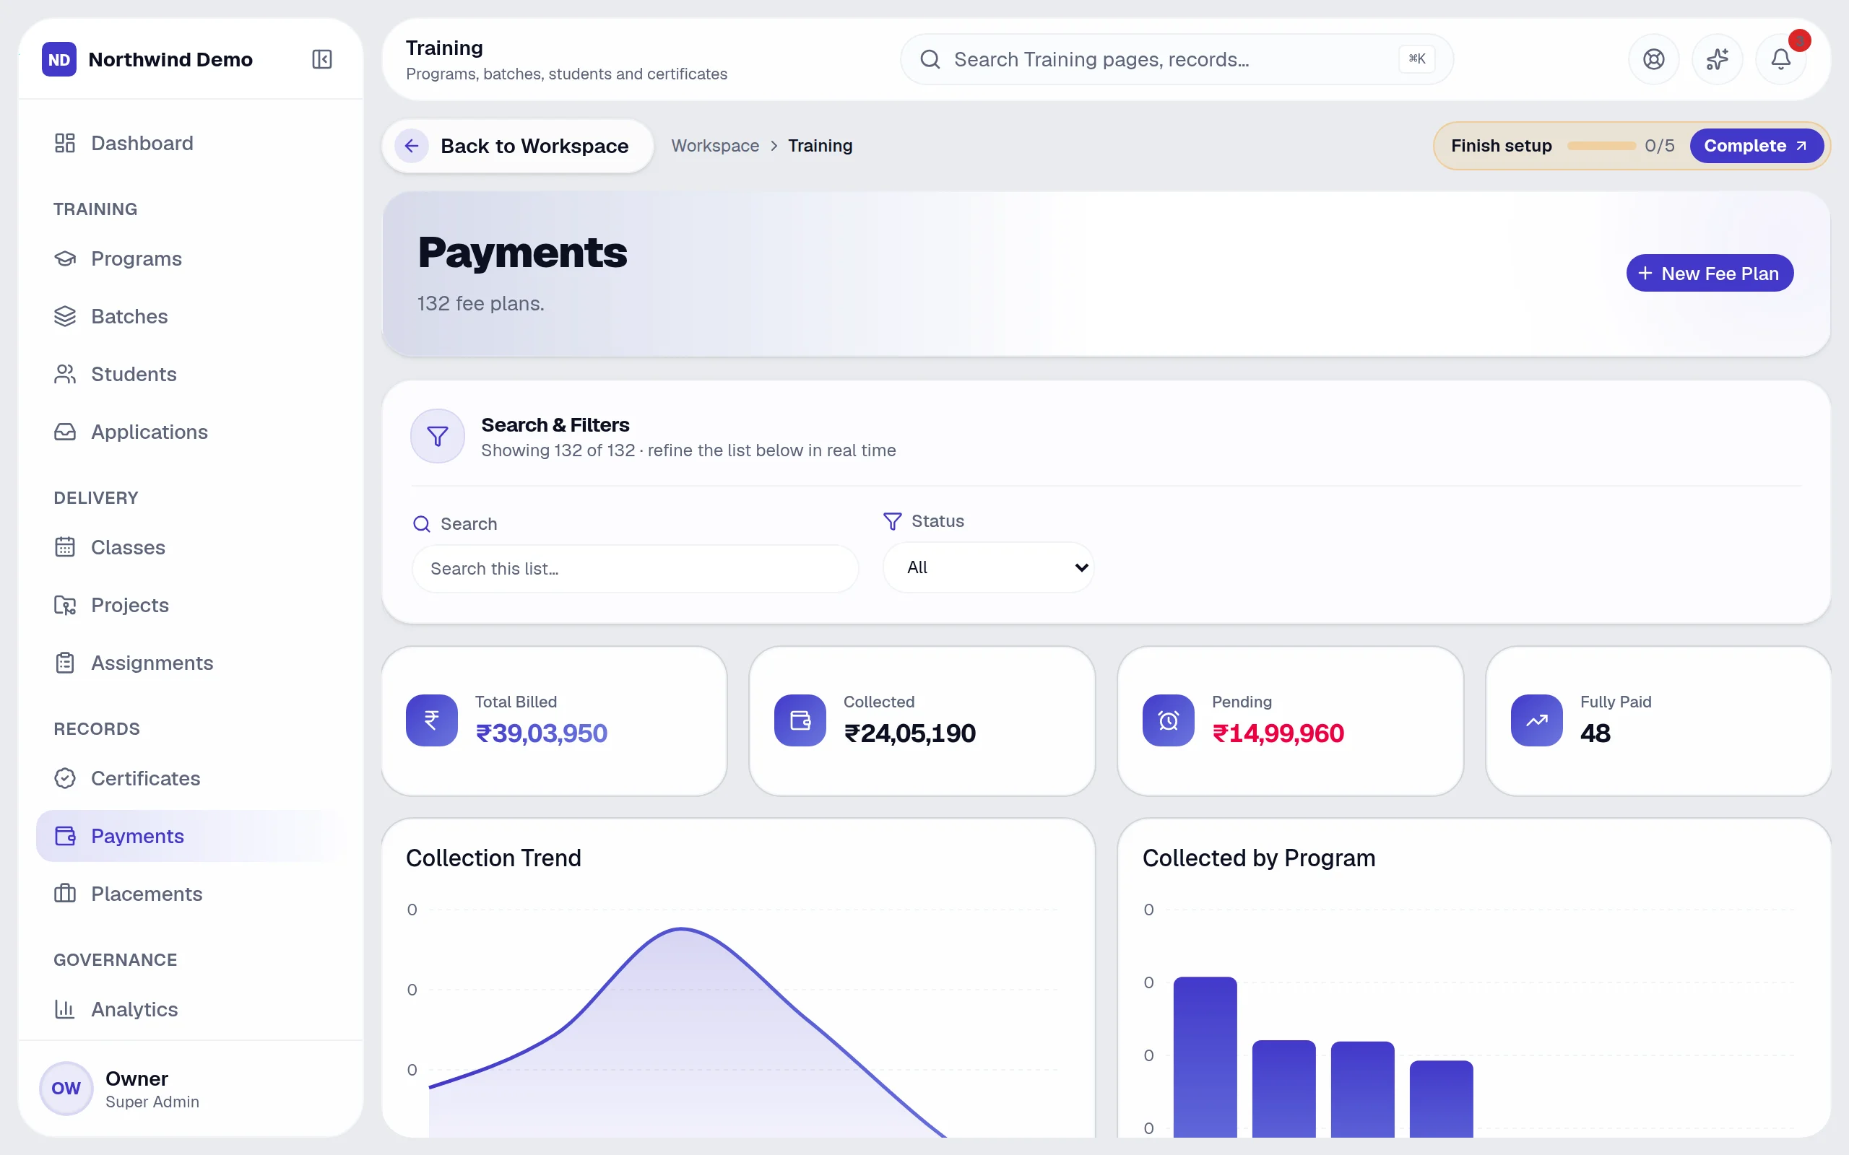Image resolution: width=1849 pixels, height=1155 pixels.
Task: Go to Certificates
Action: [190, 778]
